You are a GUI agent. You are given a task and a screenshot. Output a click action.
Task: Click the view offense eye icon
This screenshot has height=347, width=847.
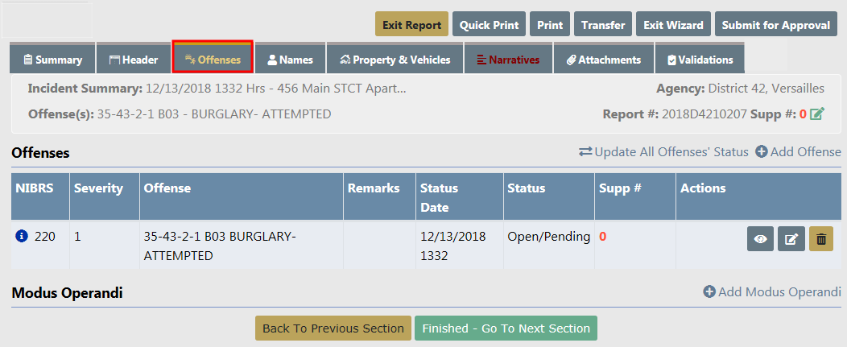[761, 239]
